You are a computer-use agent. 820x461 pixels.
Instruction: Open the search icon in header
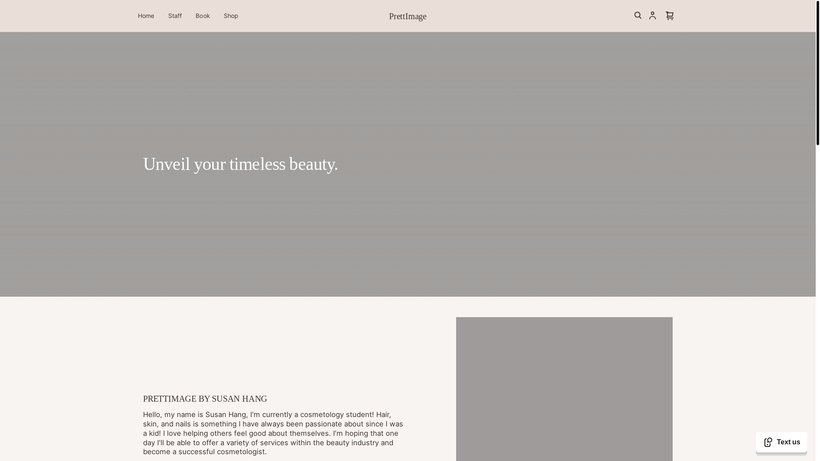coord(638,15)
